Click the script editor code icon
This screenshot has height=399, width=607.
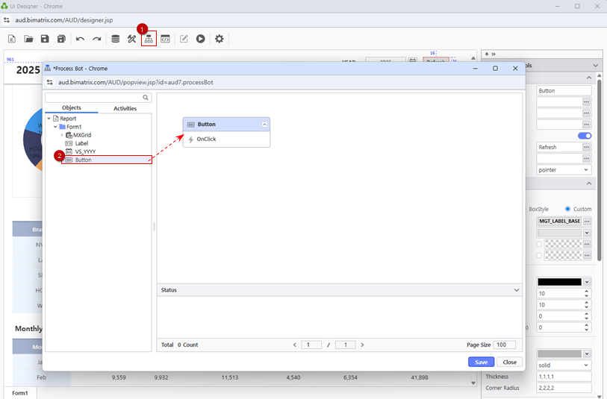(x=165, y=39)
